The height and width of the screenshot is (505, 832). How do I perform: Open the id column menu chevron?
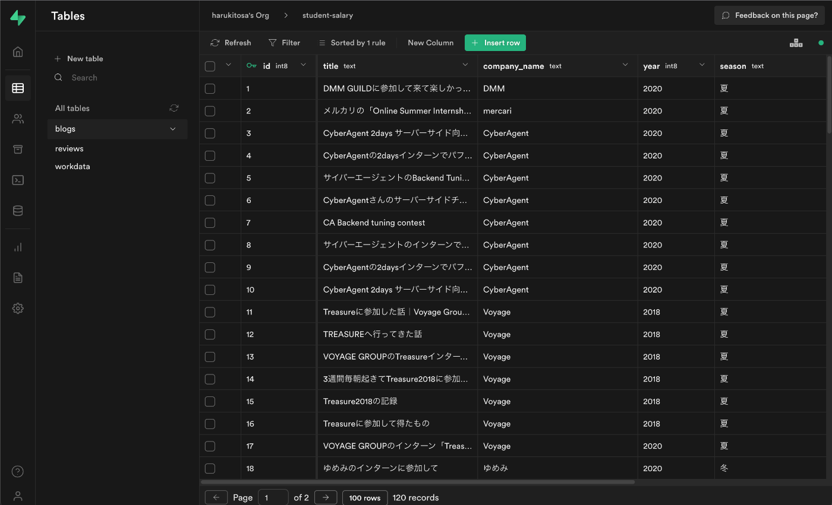pyautogui.click(x=304, y=65)
